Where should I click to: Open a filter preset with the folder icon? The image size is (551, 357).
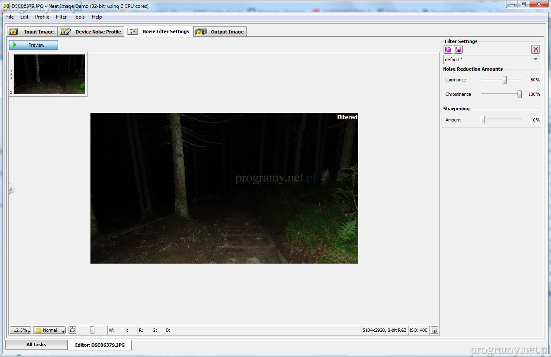click(448, 50)
